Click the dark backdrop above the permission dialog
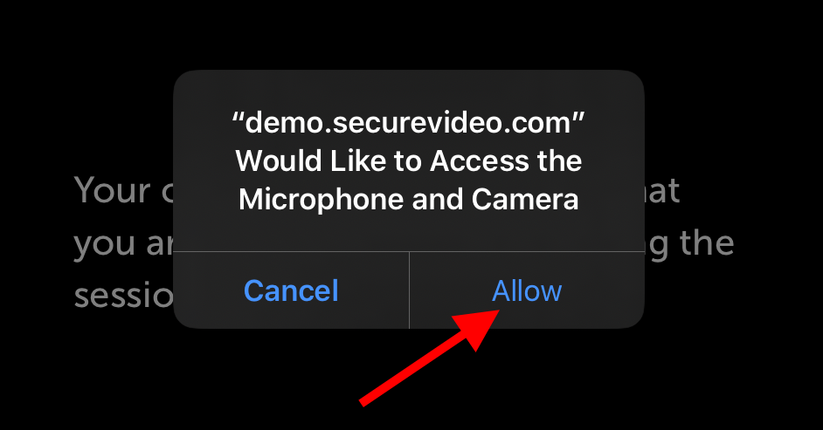Viewport: 823px width, 430px height. (409, 34)
